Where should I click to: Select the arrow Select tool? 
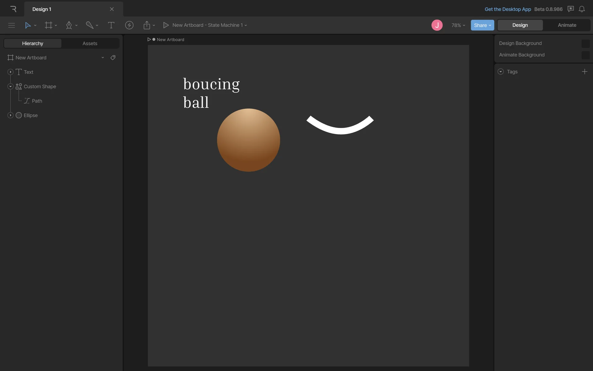tap(28, 25)
